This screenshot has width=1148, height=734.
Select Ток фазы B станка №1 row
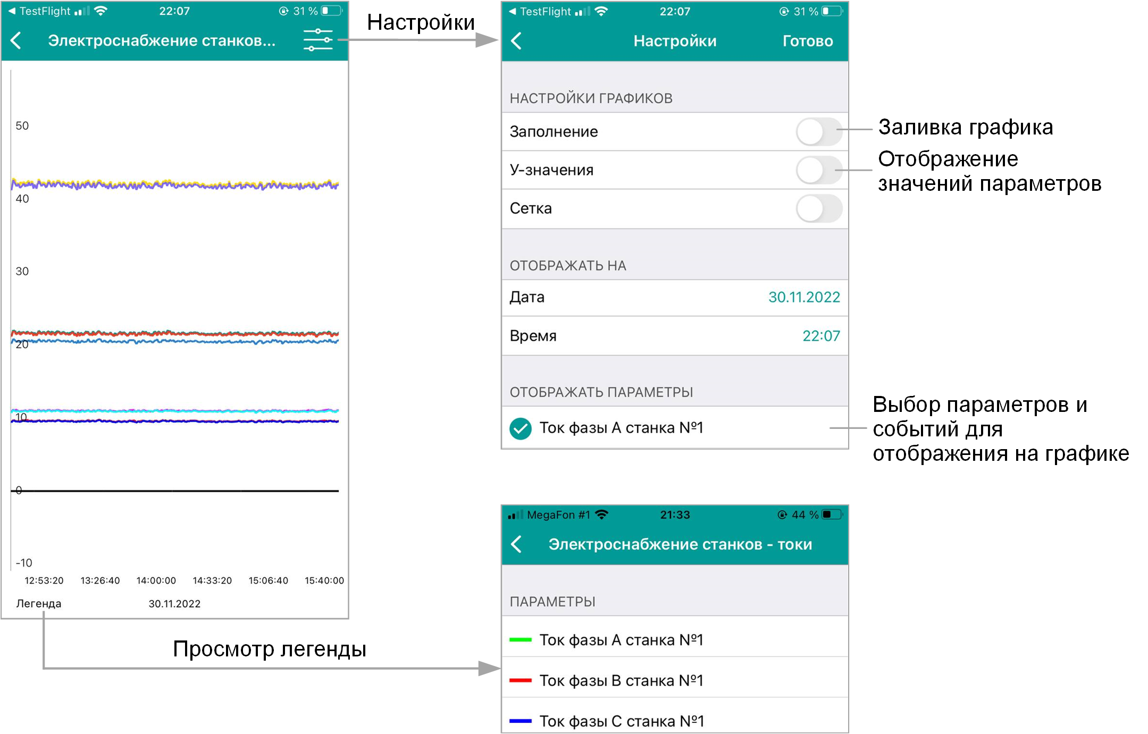621,680
